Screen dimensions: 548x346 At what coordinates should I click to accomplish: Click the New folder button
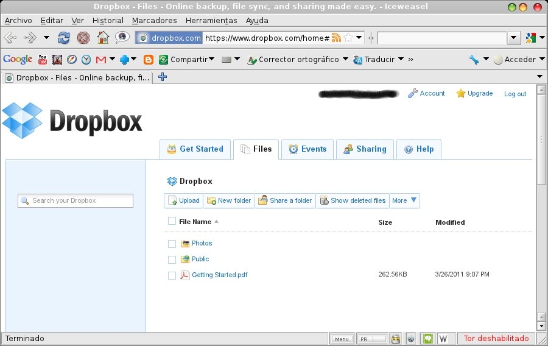(229, 200)
